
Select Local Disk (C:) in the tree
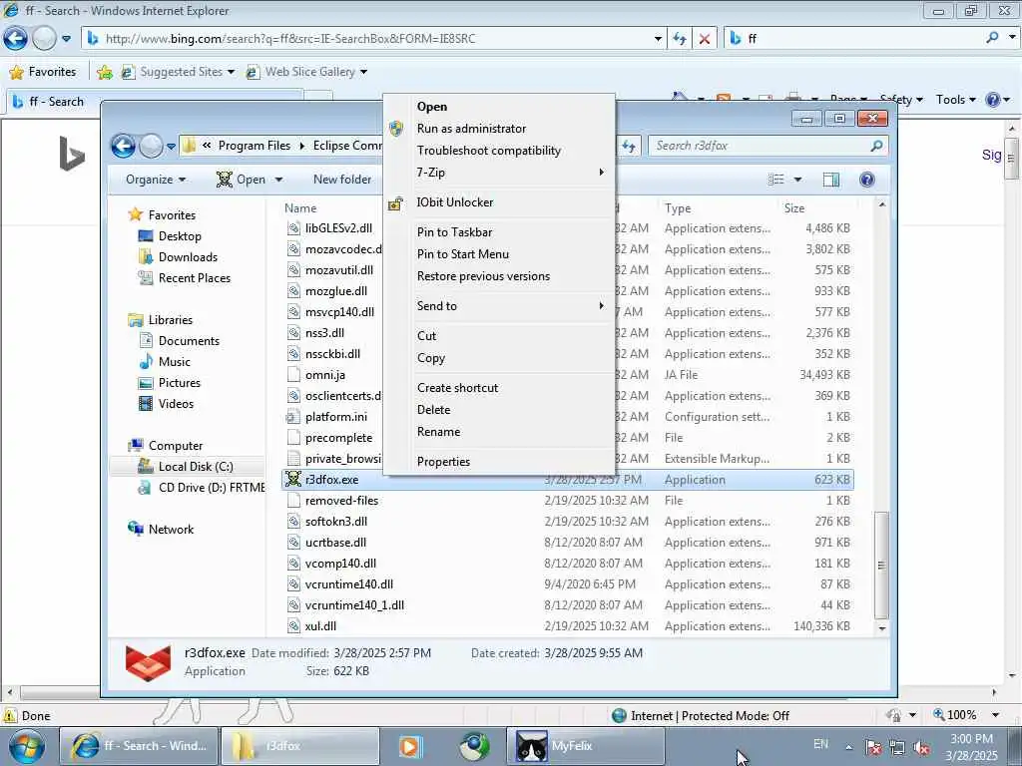coord(196,467)
